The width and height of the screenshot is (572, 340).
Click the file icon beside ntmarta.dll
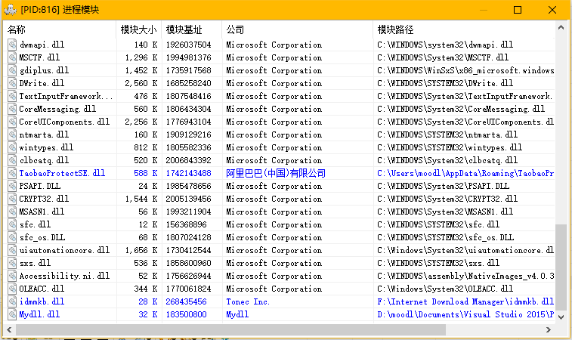pos(12,134)
